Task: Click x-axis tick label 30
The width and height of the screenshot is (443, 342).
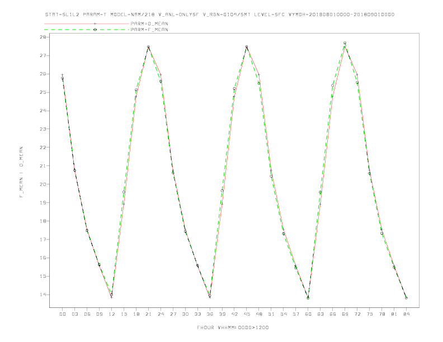Action: click(185, 314)
